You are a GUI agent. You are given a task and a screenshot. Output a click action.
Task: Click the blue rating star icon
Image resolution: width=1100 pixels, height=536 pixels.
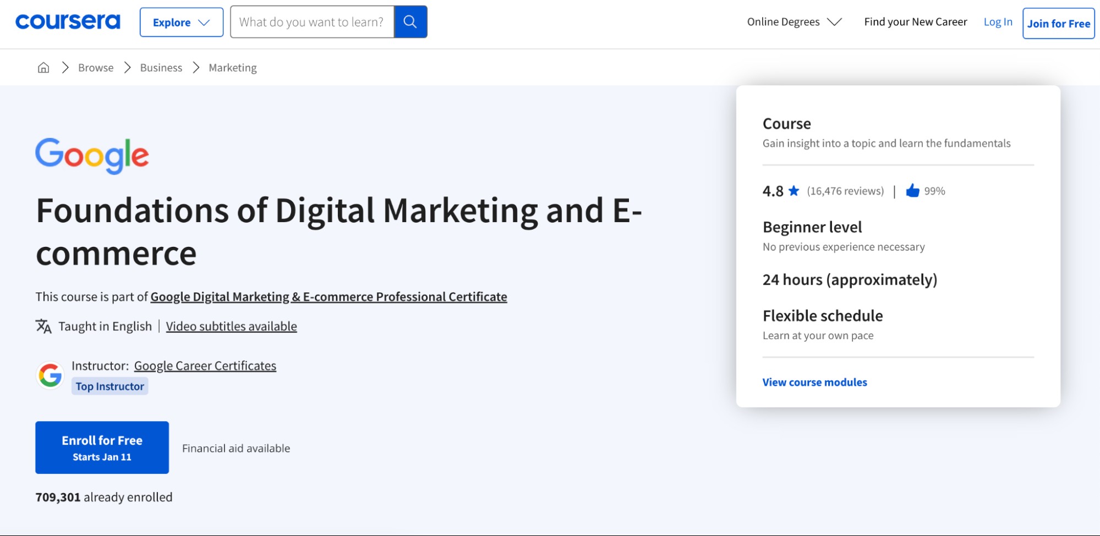[x=793, y=191]
